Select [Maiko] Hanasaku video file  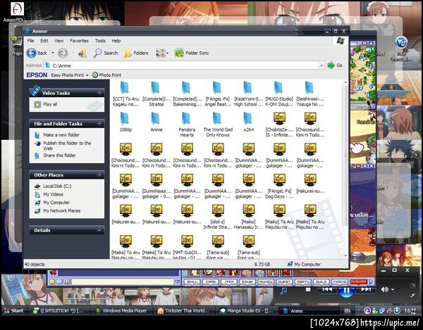248,217
